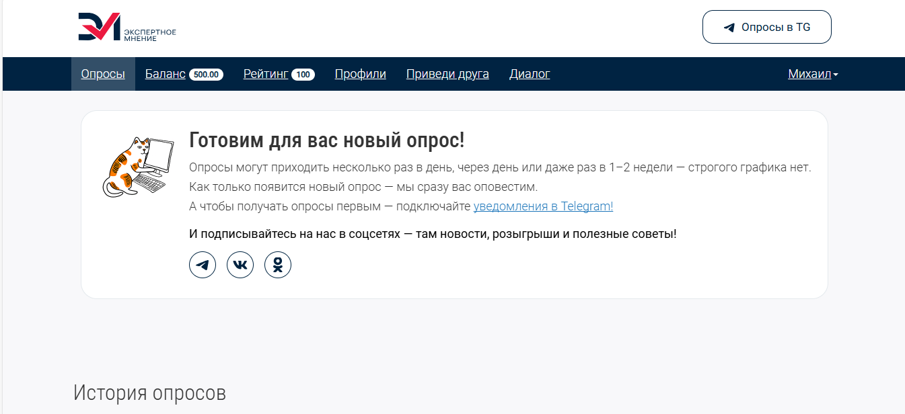Open the Приведи друга page
The image size is (905, 414).
tap(447, 74)
